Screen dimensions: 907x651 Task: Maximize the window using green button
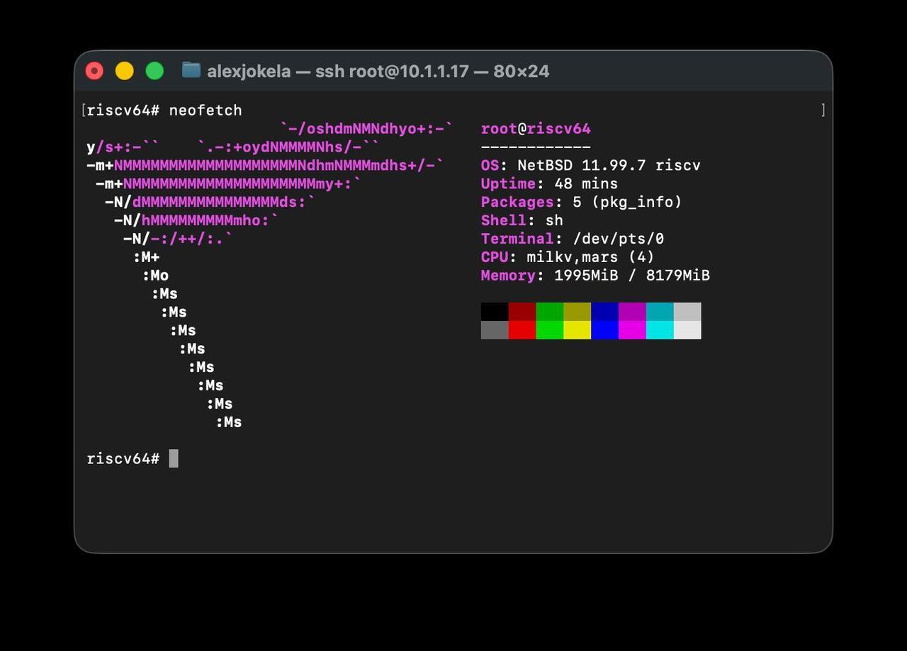154,71
